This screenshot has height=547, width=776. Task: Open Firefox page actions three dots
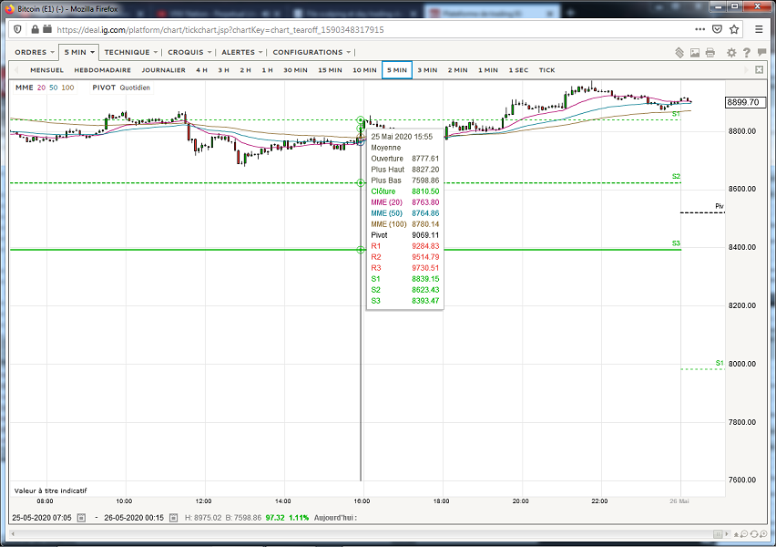(699, 29)
